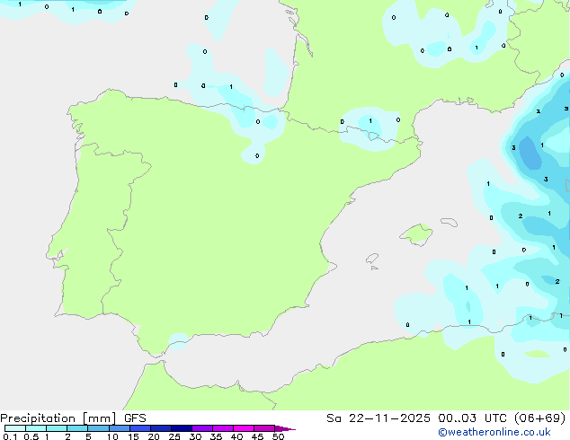Select the "25" legend scale label
The image size is (570, 440).
(174, 436)
